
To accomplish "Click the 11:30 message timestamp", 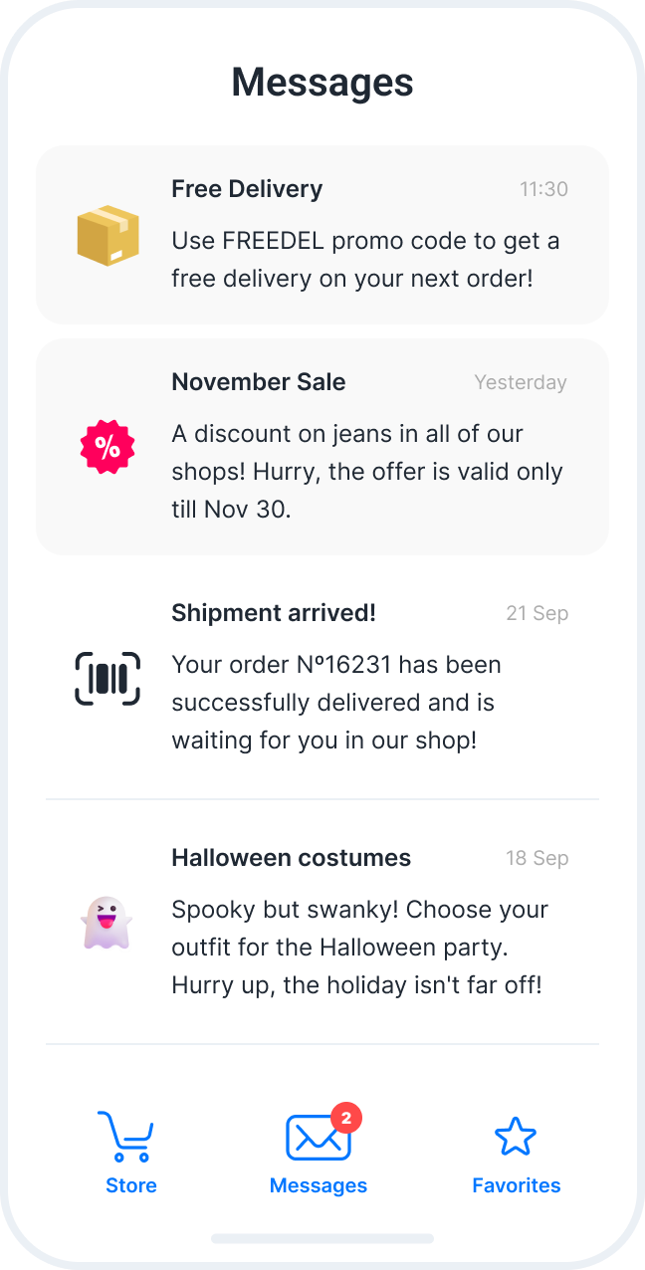I will (x=543, y=189).
